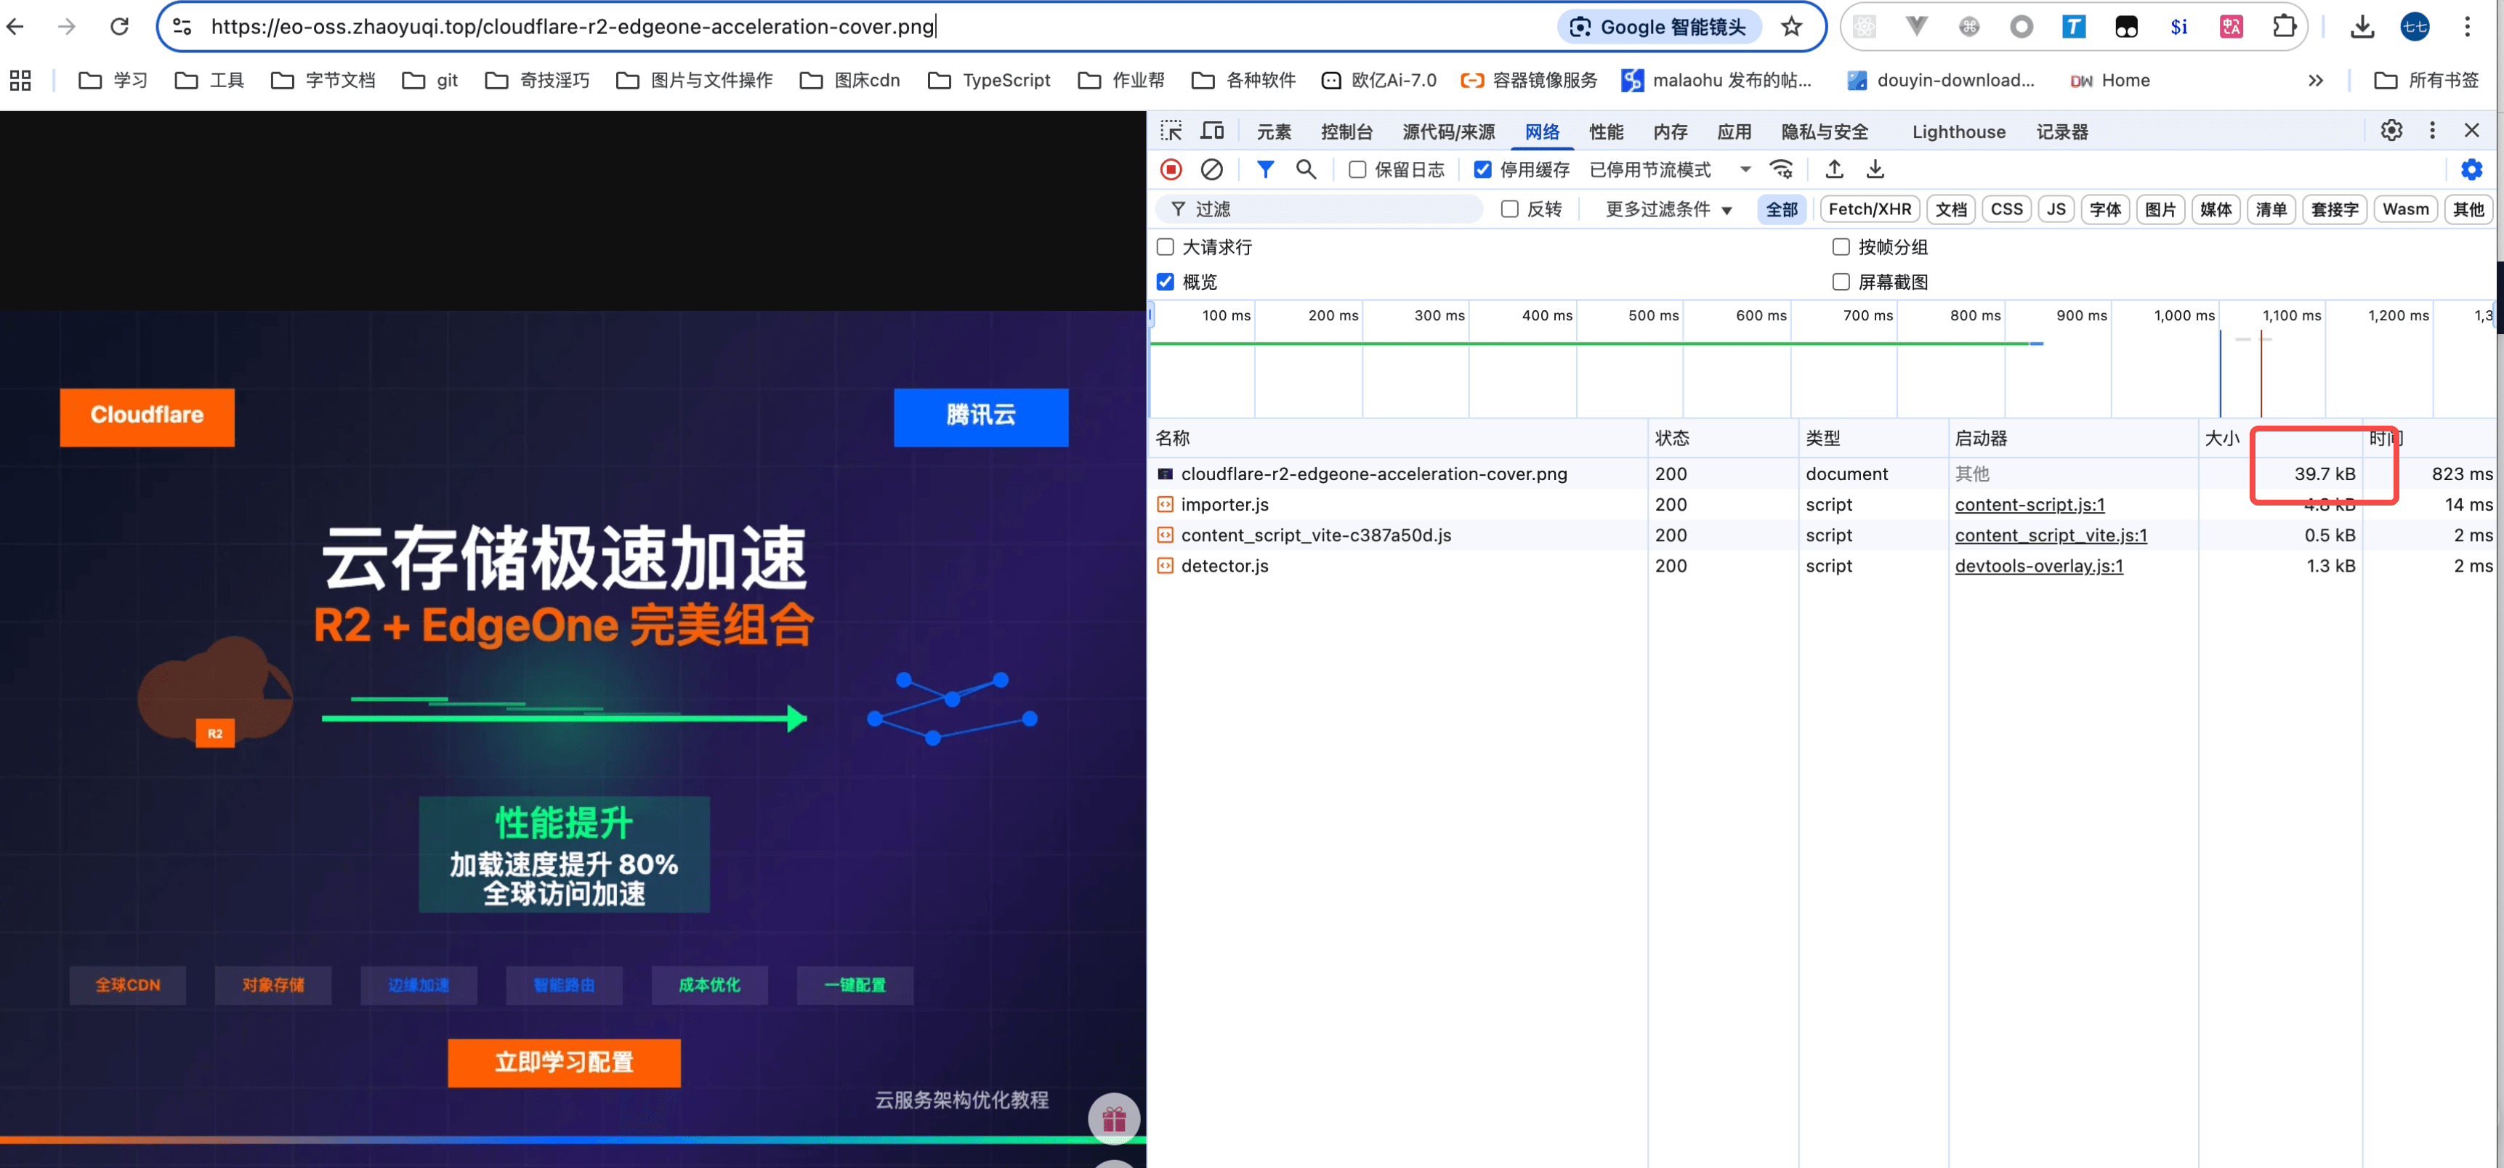Go back with the browser back arrow
Screen dimensions: 2504x1168
(x=15, y=26)
